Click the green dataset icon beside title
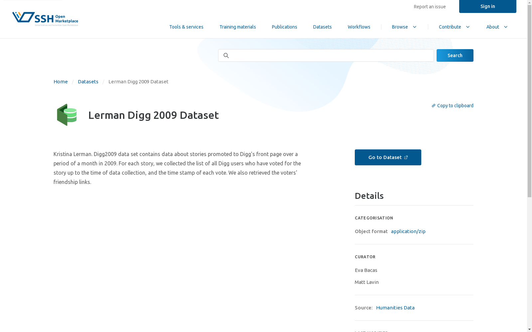 click(67, 115)
